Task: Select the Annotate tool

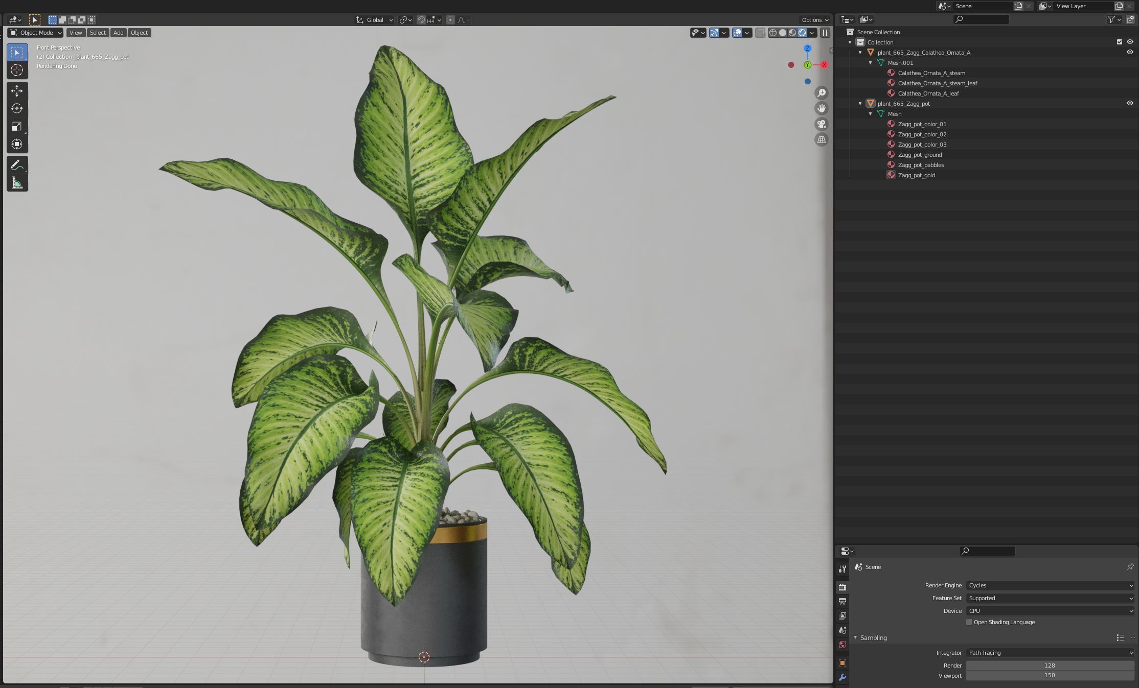Action: coord(17,165)
